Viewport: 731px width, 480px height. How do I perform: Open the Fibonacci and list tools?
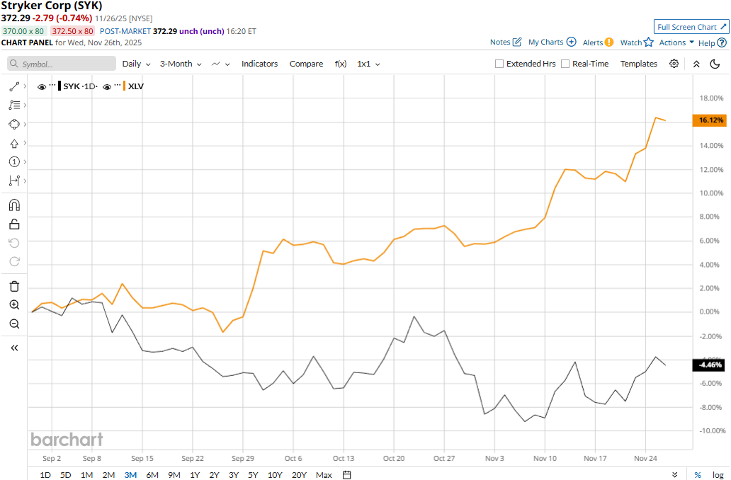(x=14, y=105)
